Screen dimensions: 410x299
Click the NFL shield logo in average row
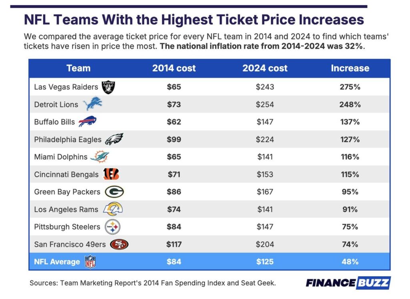90,262
